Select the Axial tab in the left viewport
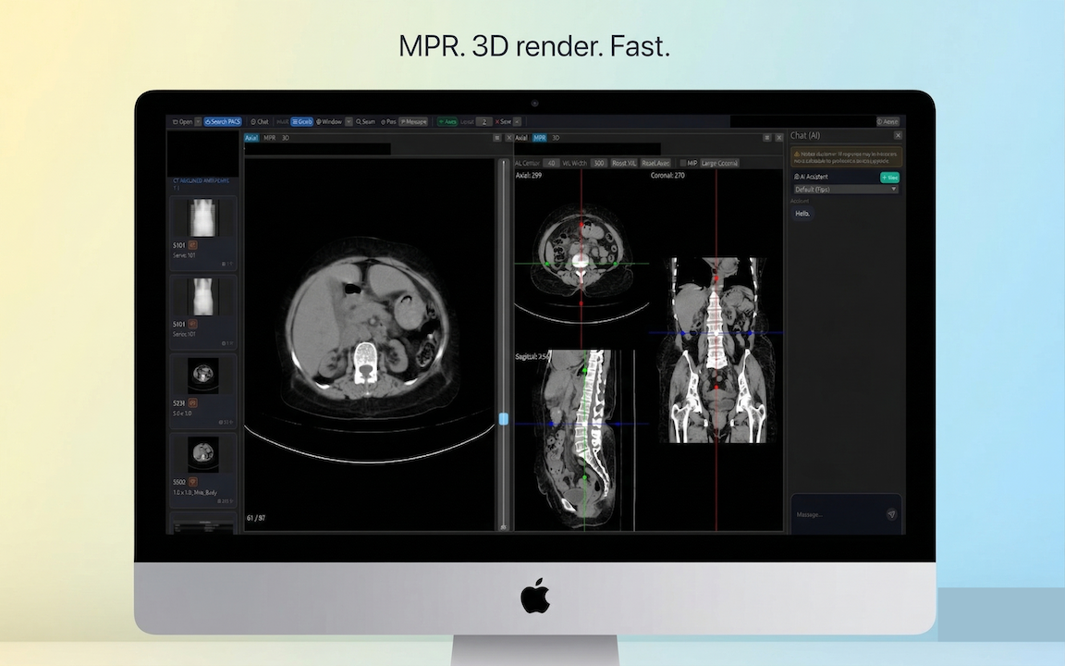This screenshot has height=666, width=1065. coord(250,137)
